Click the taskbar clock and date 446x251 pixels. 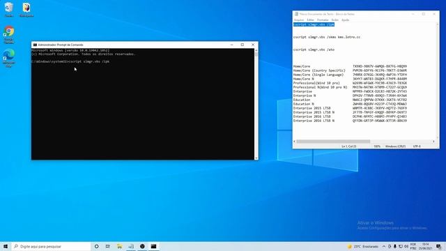click(426, 246)
